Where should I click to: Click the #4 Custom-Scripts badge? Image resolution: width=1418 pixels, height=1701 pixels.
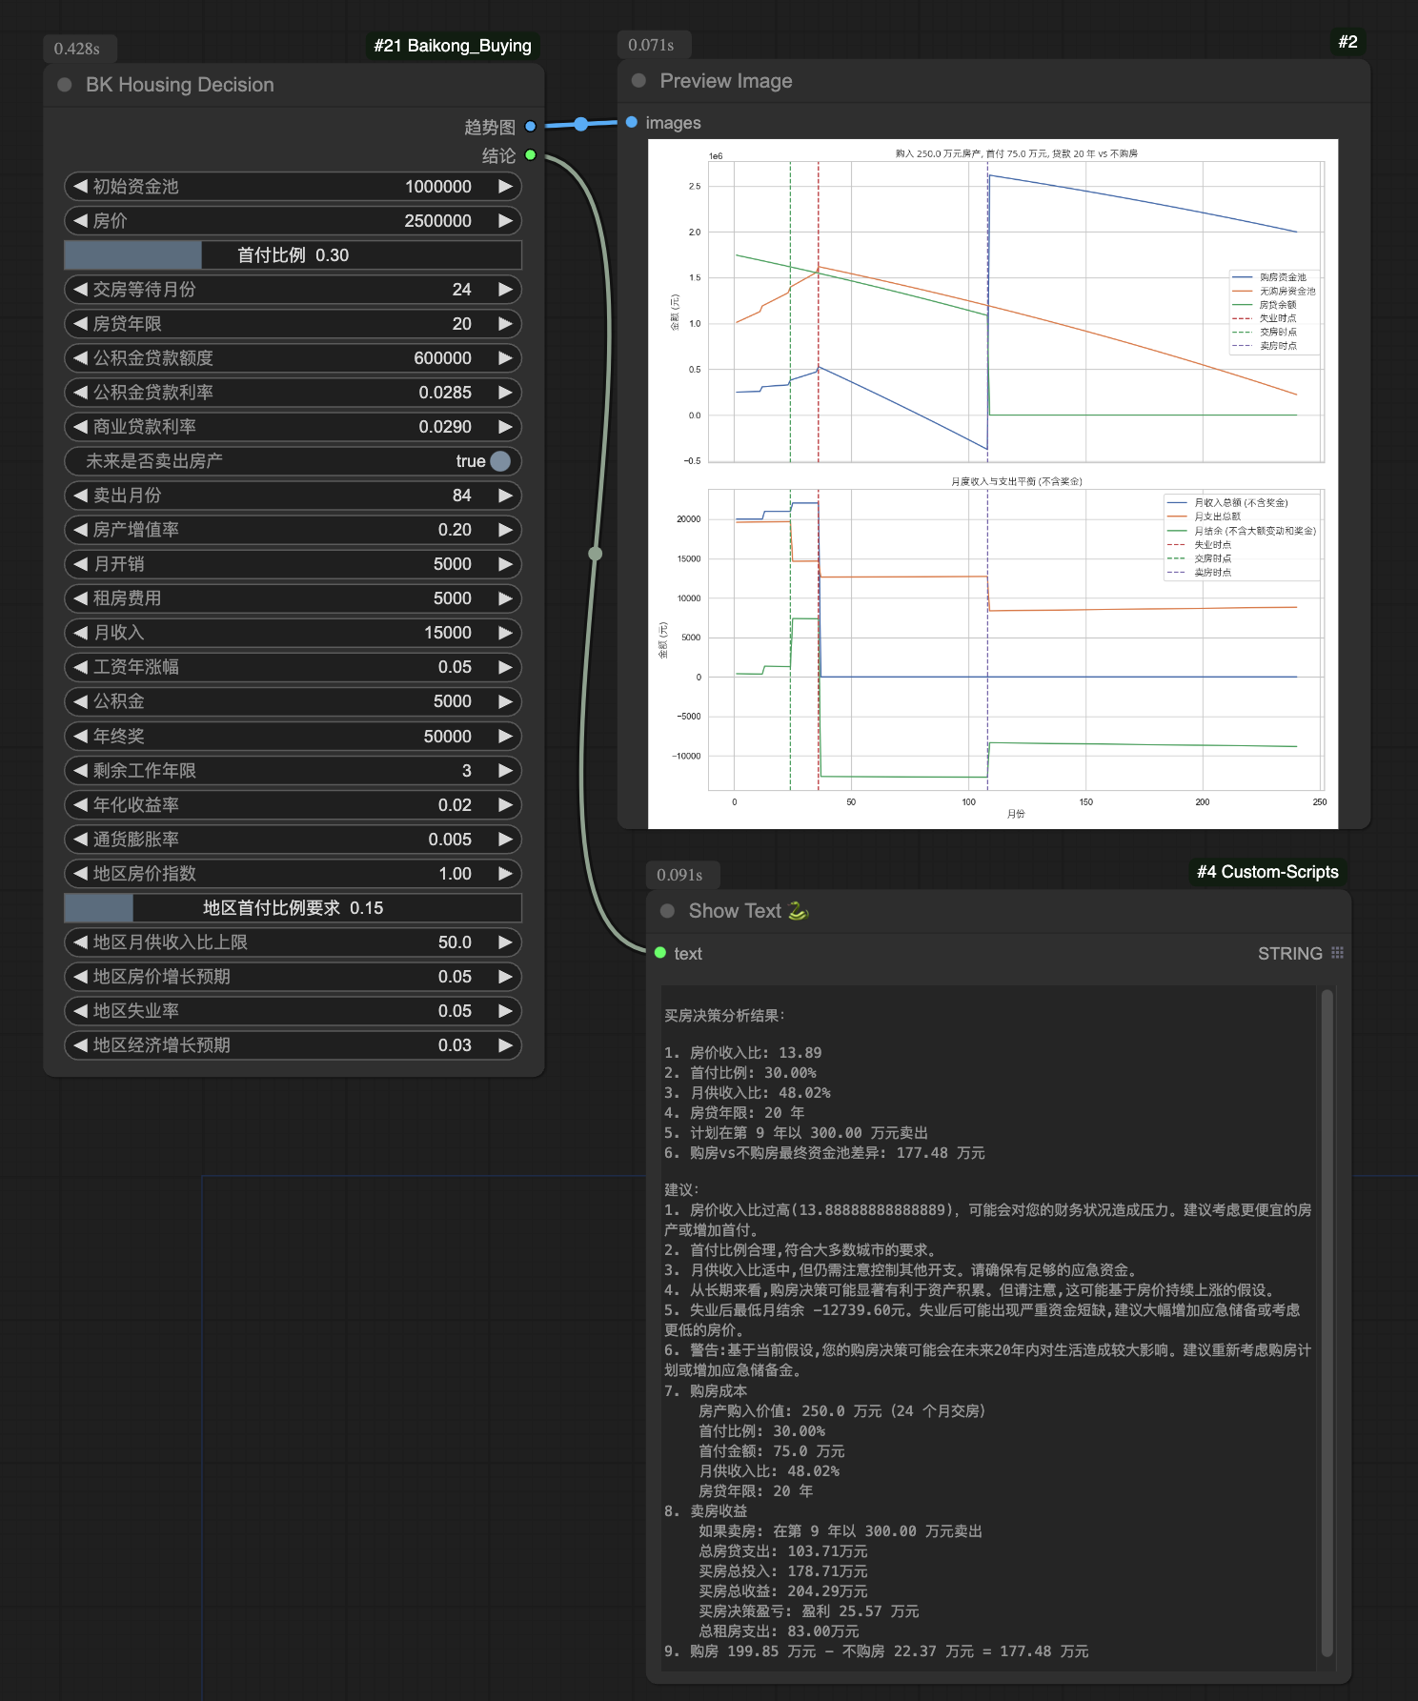(x=1267, y=872)
